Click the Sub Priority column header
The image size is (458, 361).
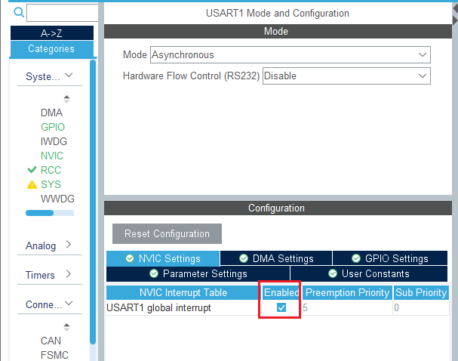421,292
